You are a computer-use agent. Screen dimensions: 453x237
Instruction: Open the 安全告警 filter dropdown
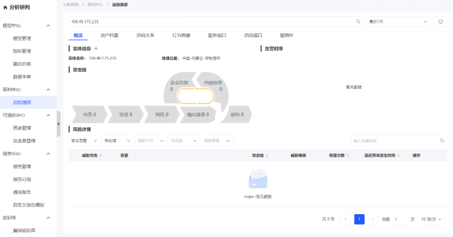click(84, 140)
